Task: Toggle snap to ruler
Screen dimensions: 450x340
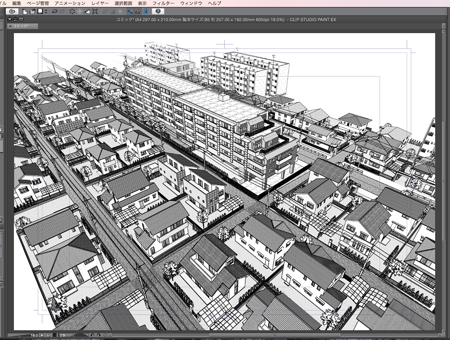Action: pos(130,11)
